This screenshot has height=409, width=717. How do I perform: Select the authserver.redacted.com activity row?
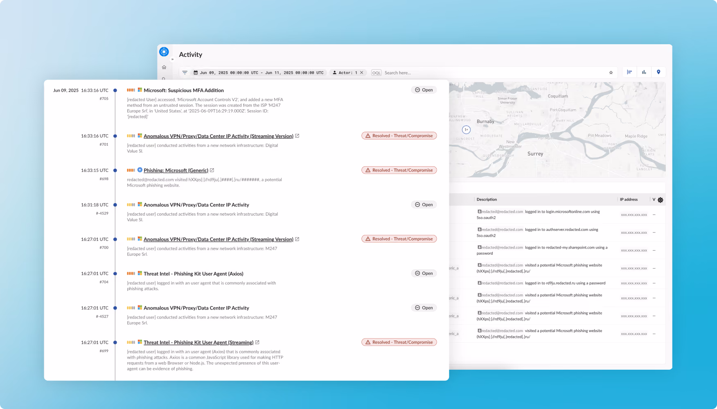(x=557, y=233)
